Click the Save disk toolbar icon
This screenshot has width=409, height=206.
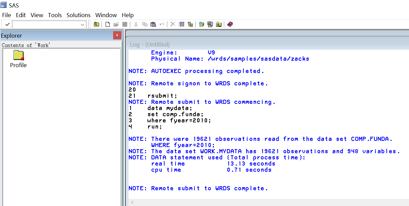[x=125, y=24]
